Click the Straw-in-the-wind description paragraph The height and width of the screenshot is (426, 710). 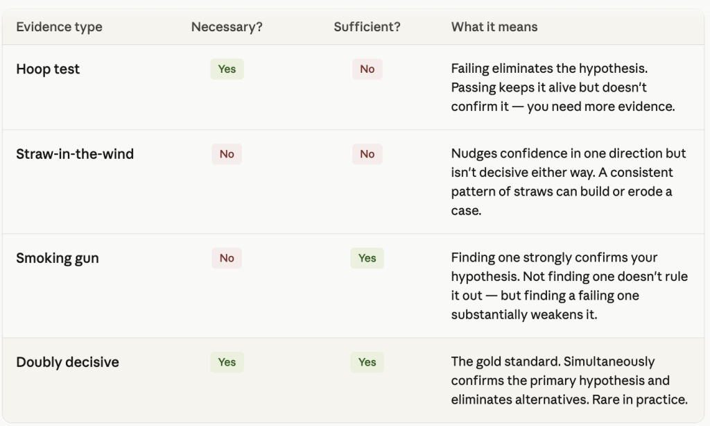[x=569, y=182]
